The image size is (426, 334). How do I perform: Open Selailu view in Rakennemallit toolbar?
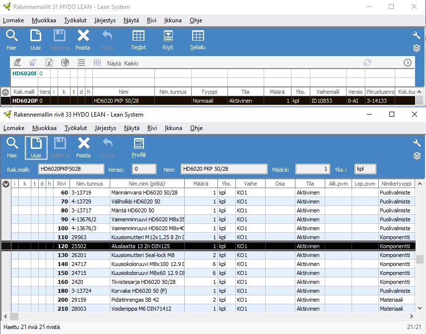pos(198,40)
